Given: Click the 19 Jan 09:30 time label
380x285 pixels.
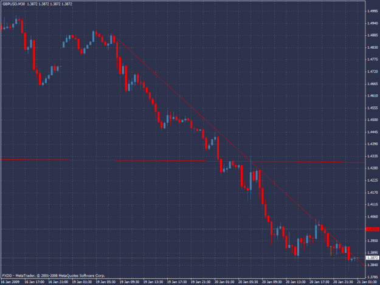Looking at the screenshot, I should click(x=130, y=282).
